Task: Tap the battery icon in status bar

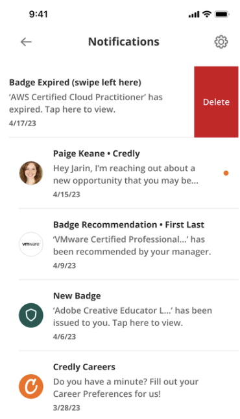Action: 222,14
